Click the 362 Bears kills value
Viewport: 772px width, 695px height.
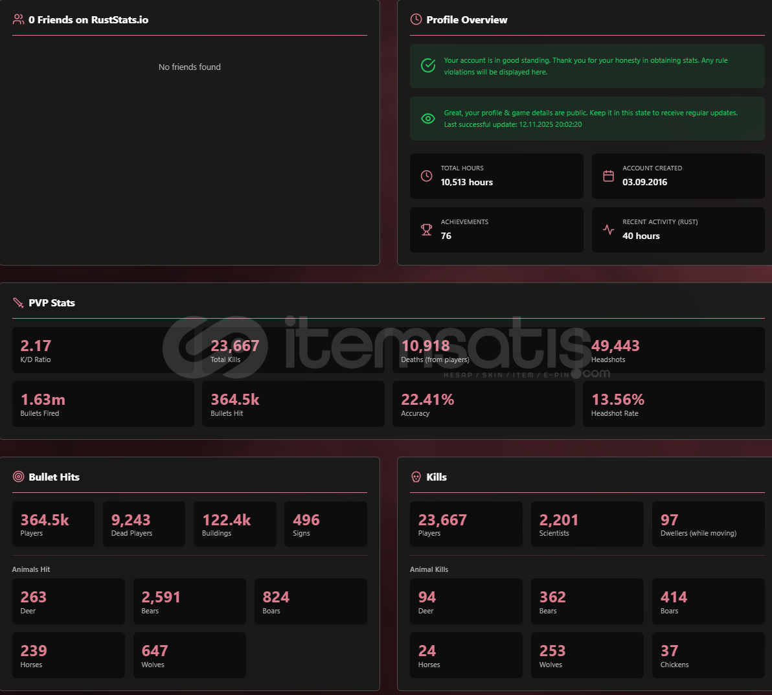tap(552, 597)
